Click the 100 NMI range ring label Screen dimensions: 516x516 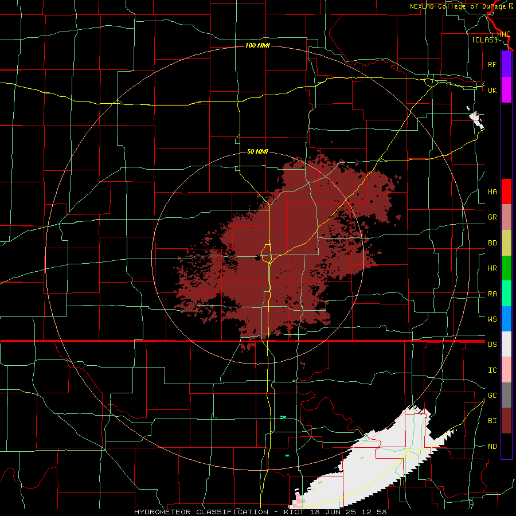pos(257,45)
